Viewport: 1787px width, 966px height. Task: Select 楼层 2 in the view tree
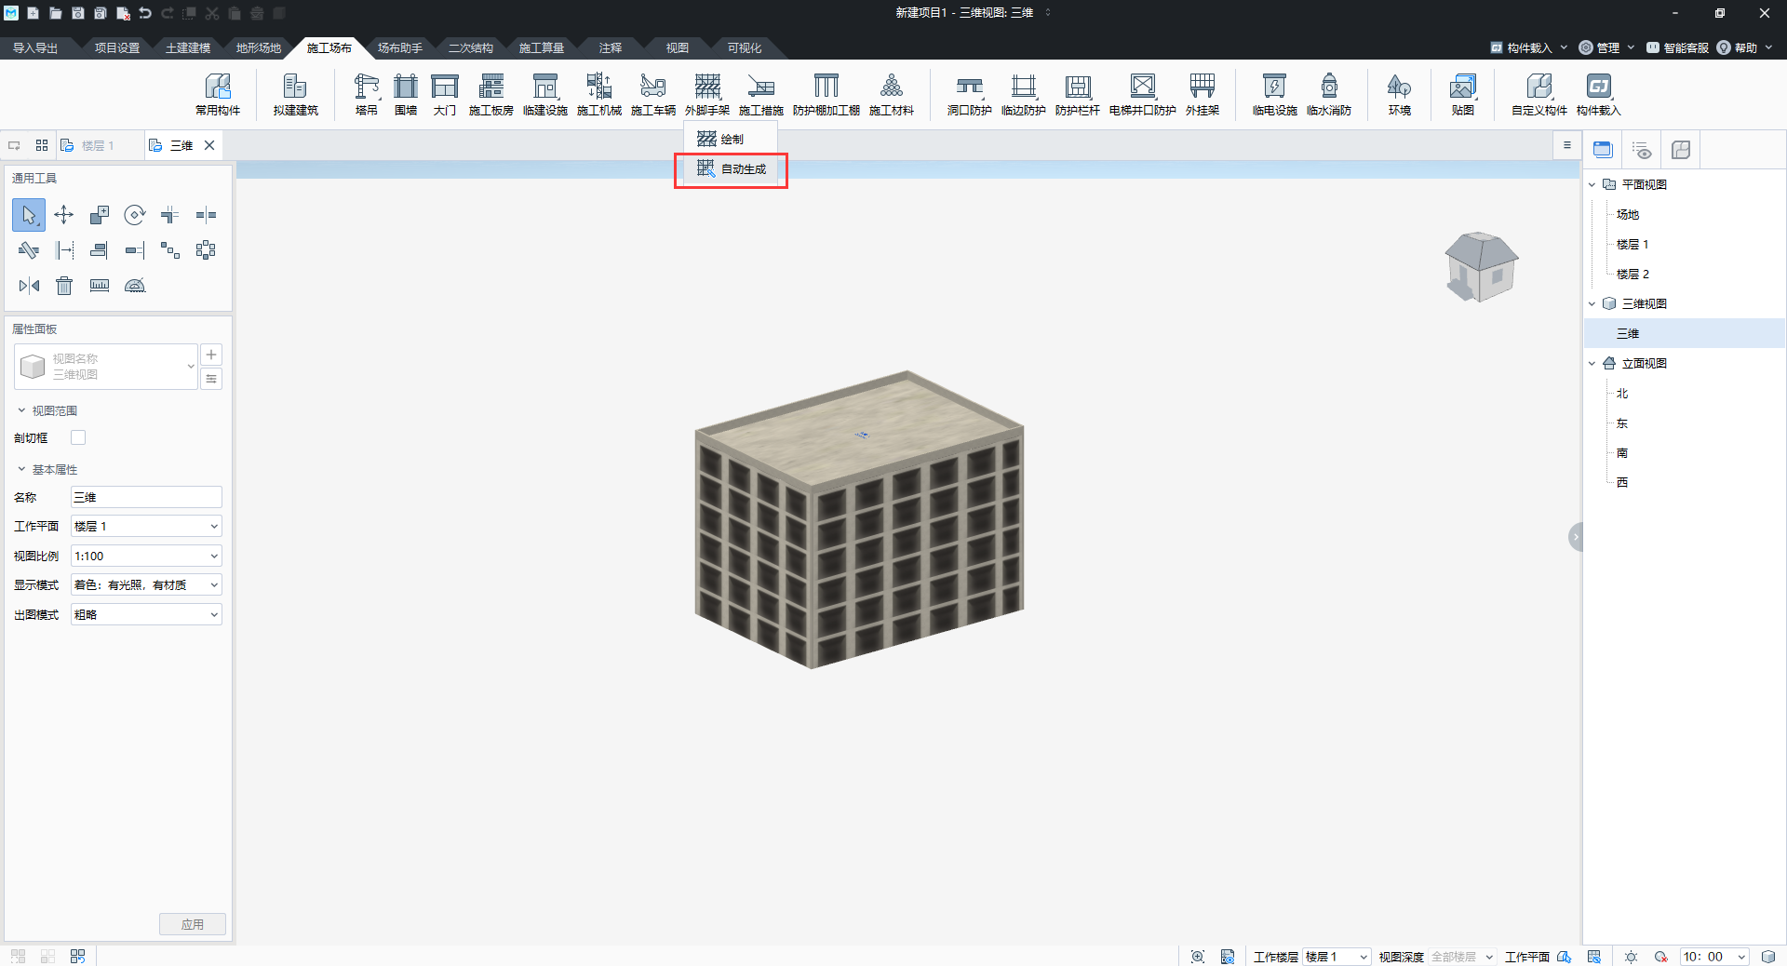tap(1632, 274)
